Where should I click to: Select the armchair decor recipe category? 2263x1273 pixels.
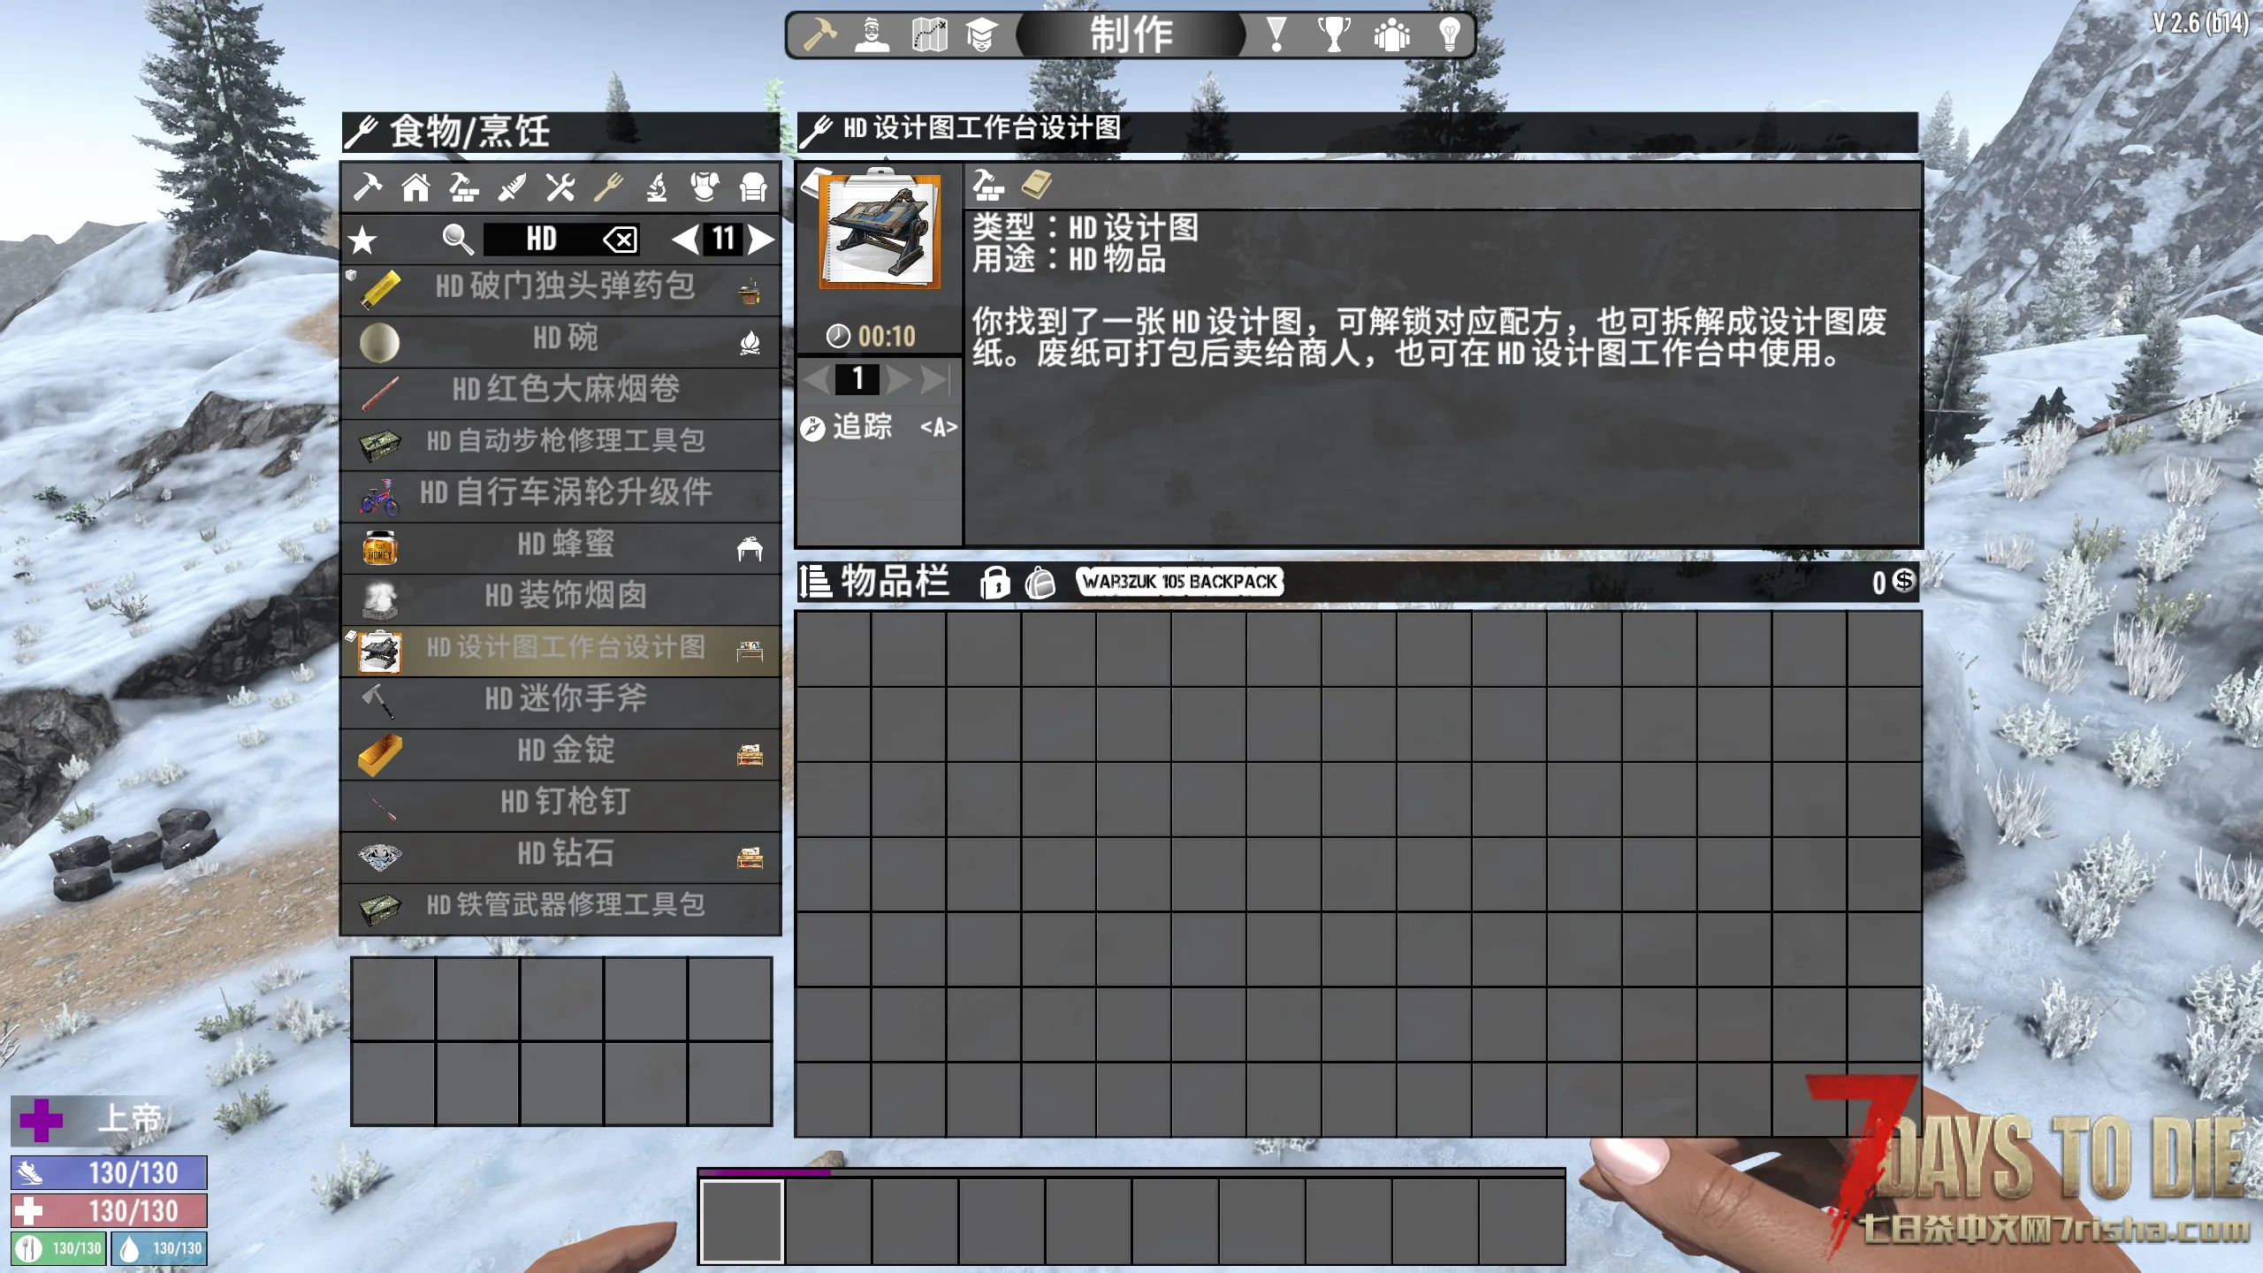(x=753, y=187)
